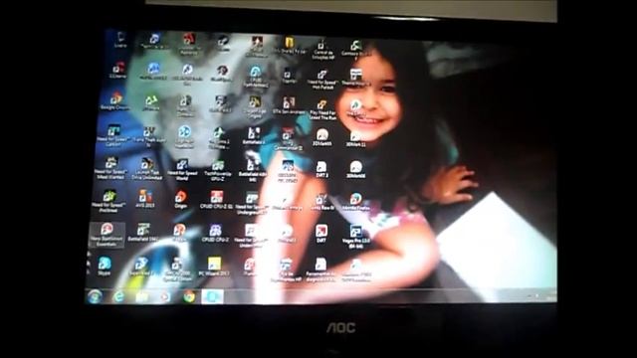This screenshot has width=637, height=358.
Task: Launch Google Chrome from the desktop shortcut
Action: (x=115, y=101)
